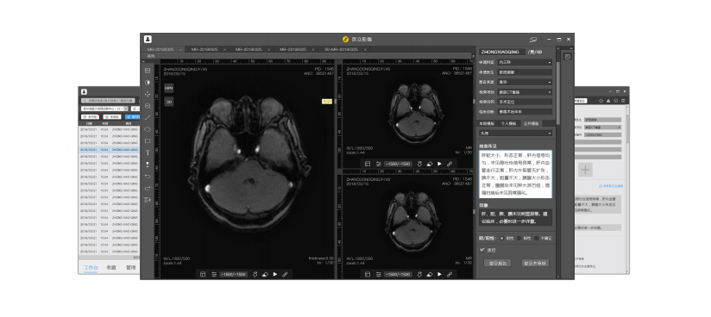711x317 pixels.
Task: Open adjustment sliders icon in main viewport toolbar
Action: (x=214, y=275)
